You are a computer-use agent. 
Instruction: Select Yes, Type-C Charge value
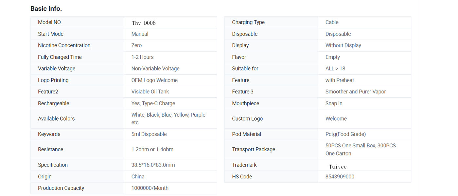pyautogui.click(x=153, y=104)
